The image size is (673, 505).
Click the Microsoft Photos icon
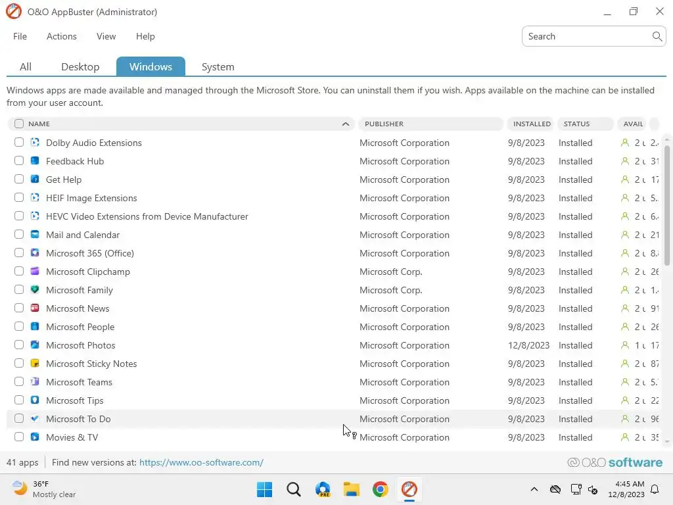pyautogui.click(x=35, y=345)
